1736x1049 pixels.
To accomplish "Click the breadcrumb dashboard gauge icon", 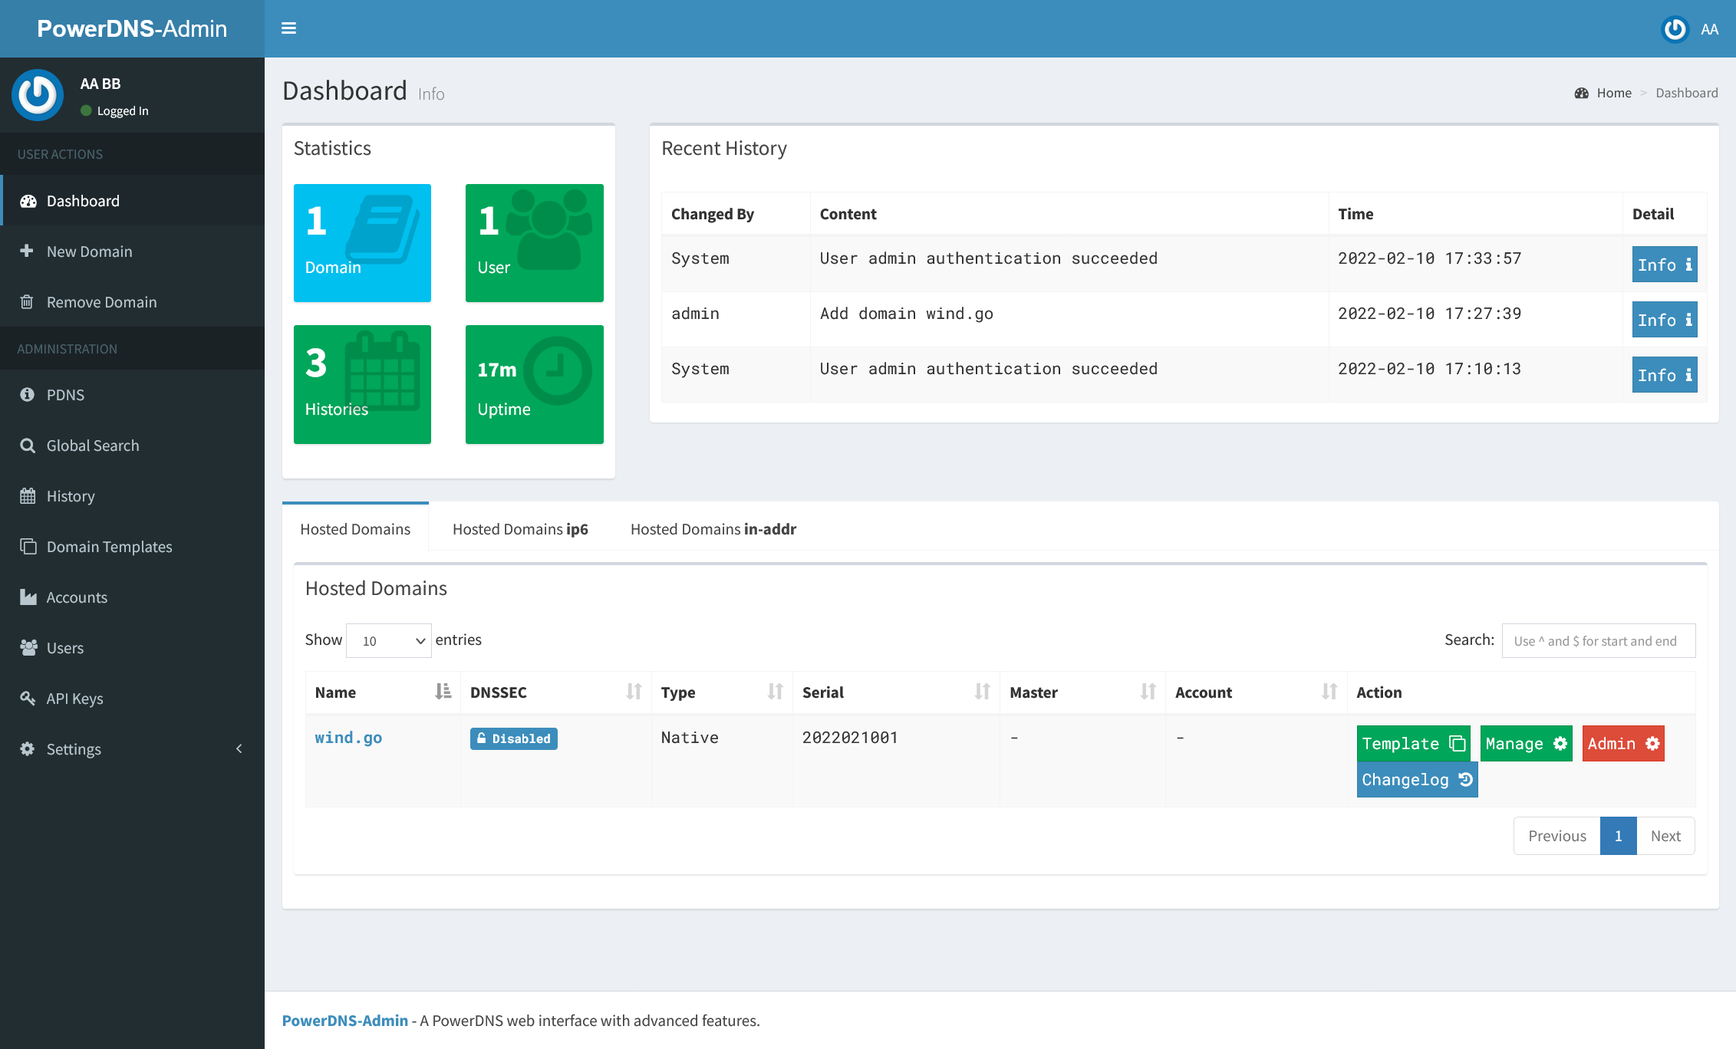I will 1581,93.
